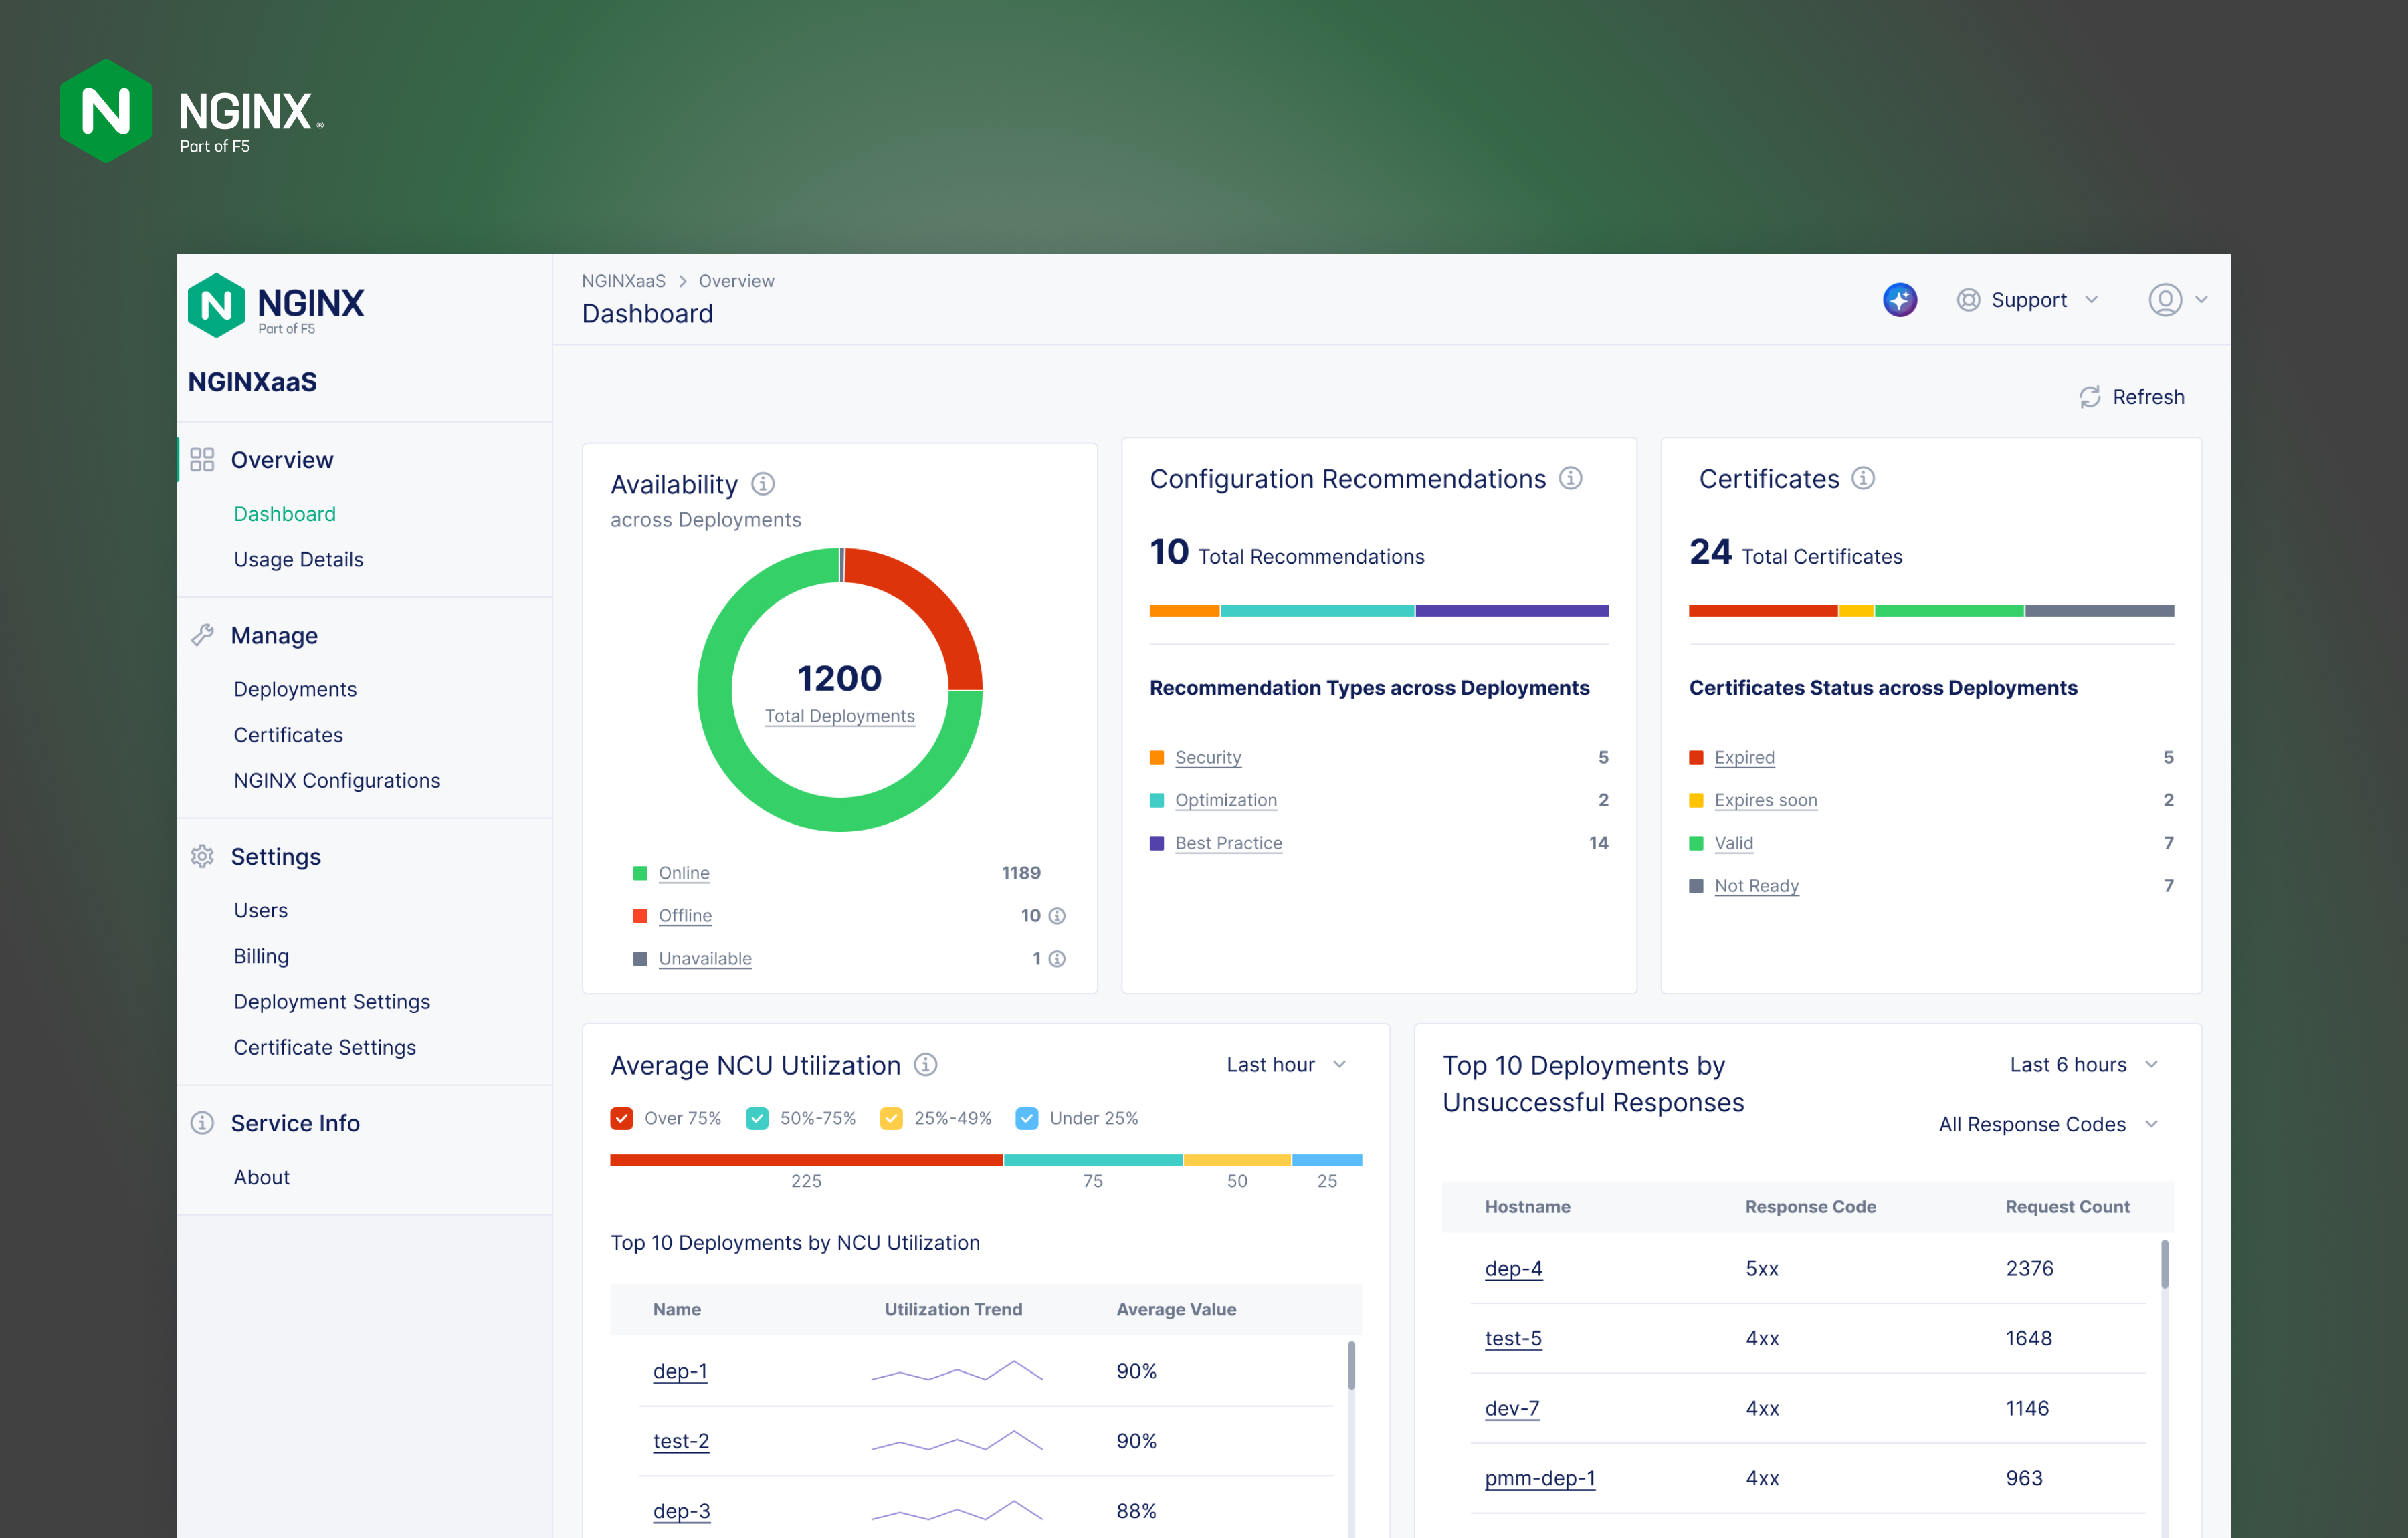
Task: Switch to Usage Details in sidebar
Action: [298, 559]
